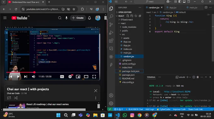Viewport: 214px width, 119px height.
Task: Refresh the explorer file tree
Action: [x=136, y=16]
